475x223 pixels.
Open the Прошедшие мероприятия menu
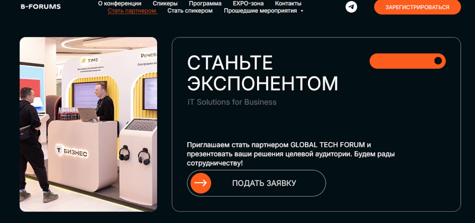pos(260,11)
